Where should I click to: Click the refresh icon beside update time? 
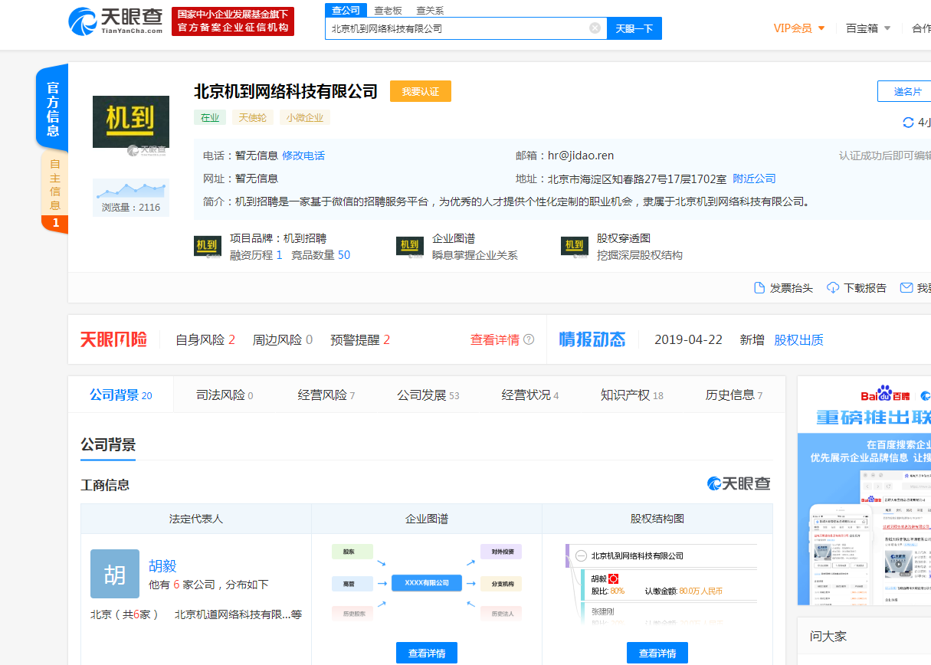909,123
